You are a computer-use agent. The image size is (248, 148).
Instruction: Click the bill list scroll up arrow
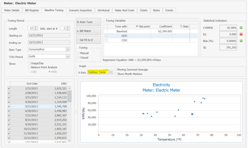[x=69, y=89]
